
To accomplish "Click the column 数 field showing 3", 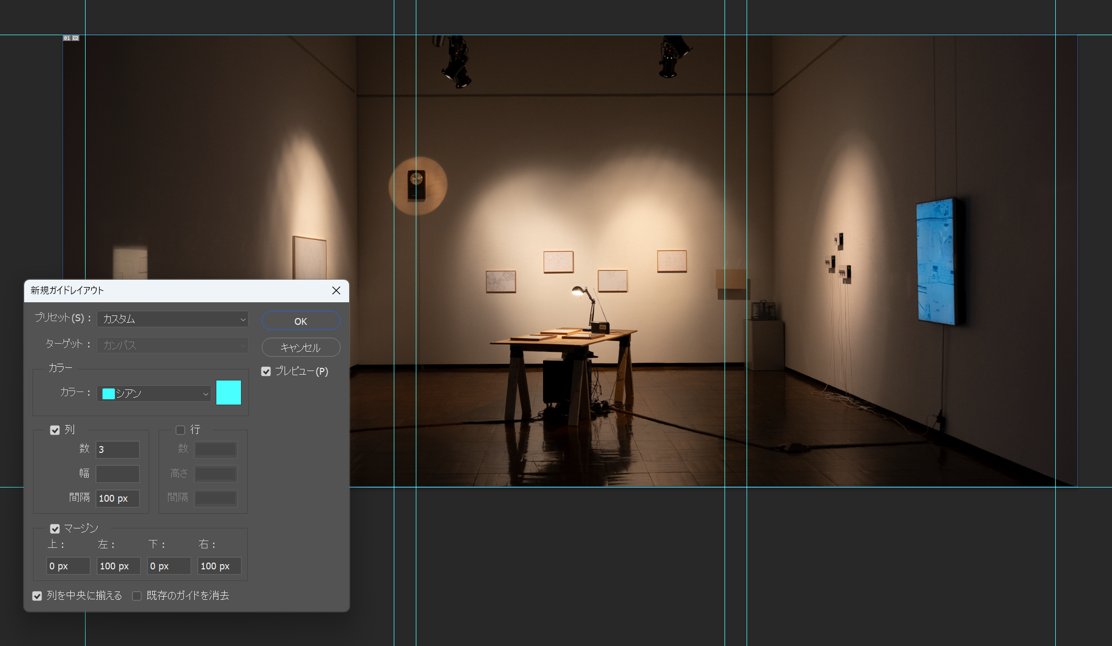I will tap(118, 450).
